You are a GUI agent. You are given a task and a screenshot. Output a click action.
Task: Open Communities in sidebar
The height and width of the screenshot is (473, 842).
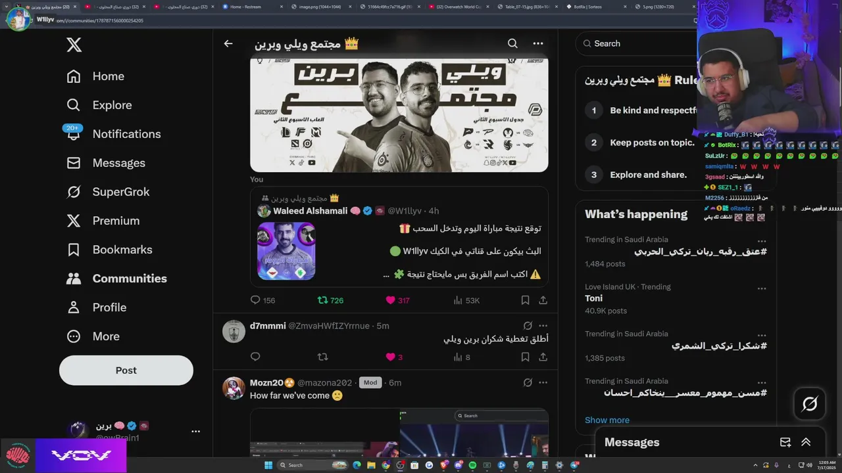tap(116, 279)
